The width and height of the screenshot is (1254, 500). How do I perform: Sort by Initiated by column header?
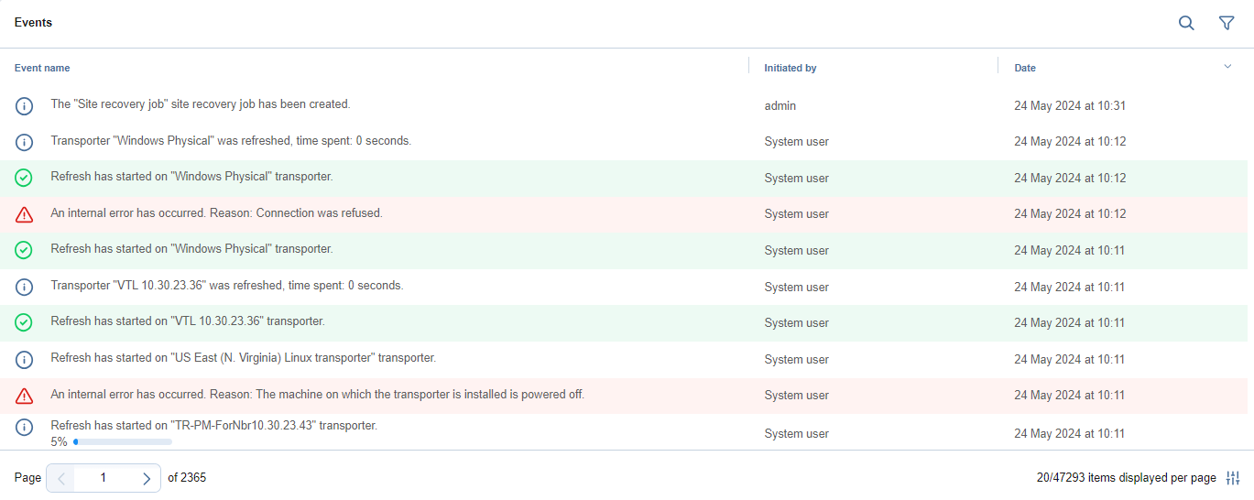coord(790,68)
